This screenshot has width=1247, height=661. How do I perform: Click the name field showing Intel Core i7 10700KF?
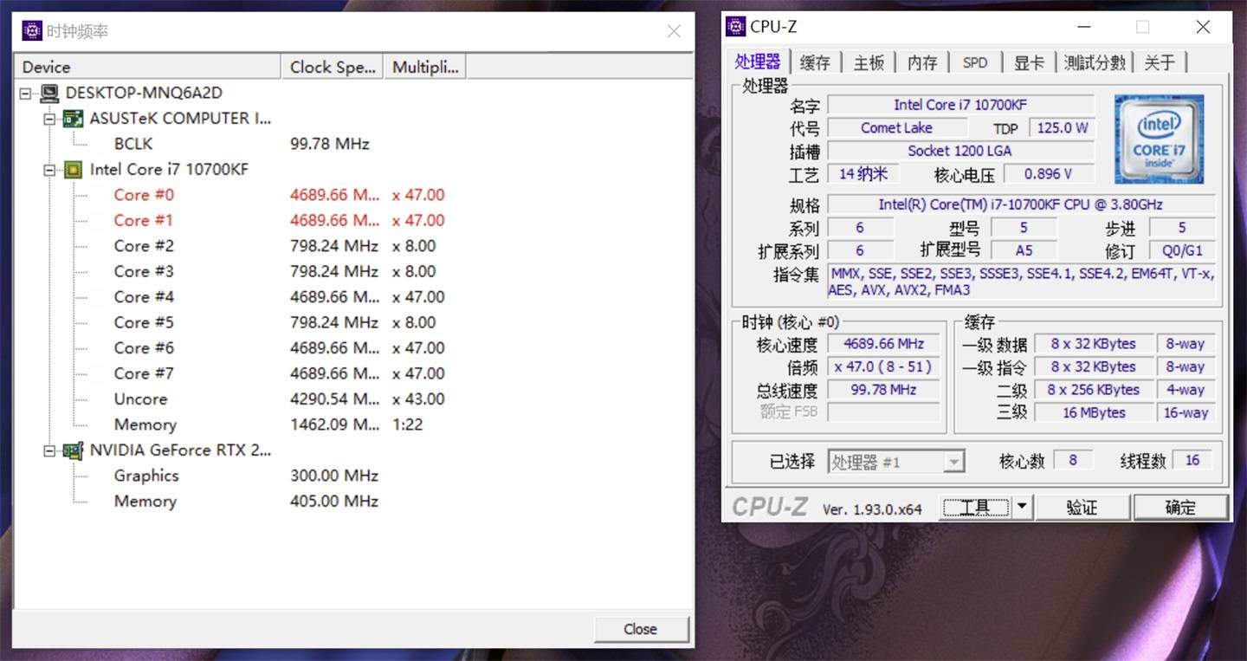coord(960,105)
